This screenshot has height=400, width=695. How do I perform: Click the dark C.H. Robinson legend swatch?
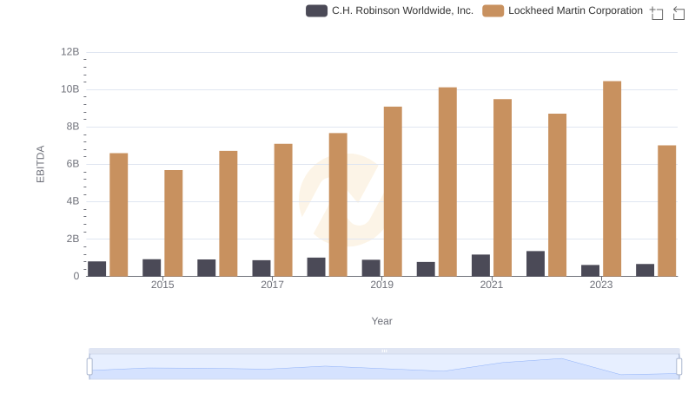[316, 10]
